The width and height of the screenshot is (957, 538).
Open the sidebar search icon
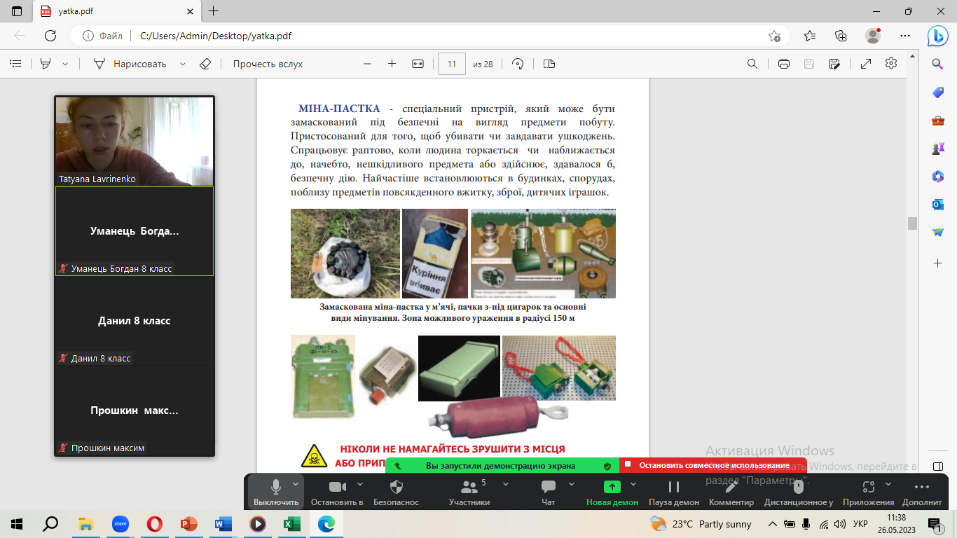point(938,64)
